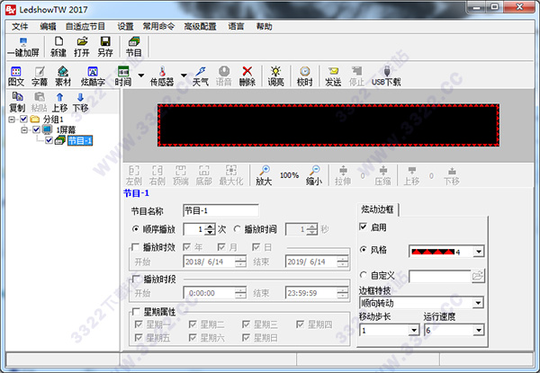Click the 另存 (Save As) icon

point(105,46)
